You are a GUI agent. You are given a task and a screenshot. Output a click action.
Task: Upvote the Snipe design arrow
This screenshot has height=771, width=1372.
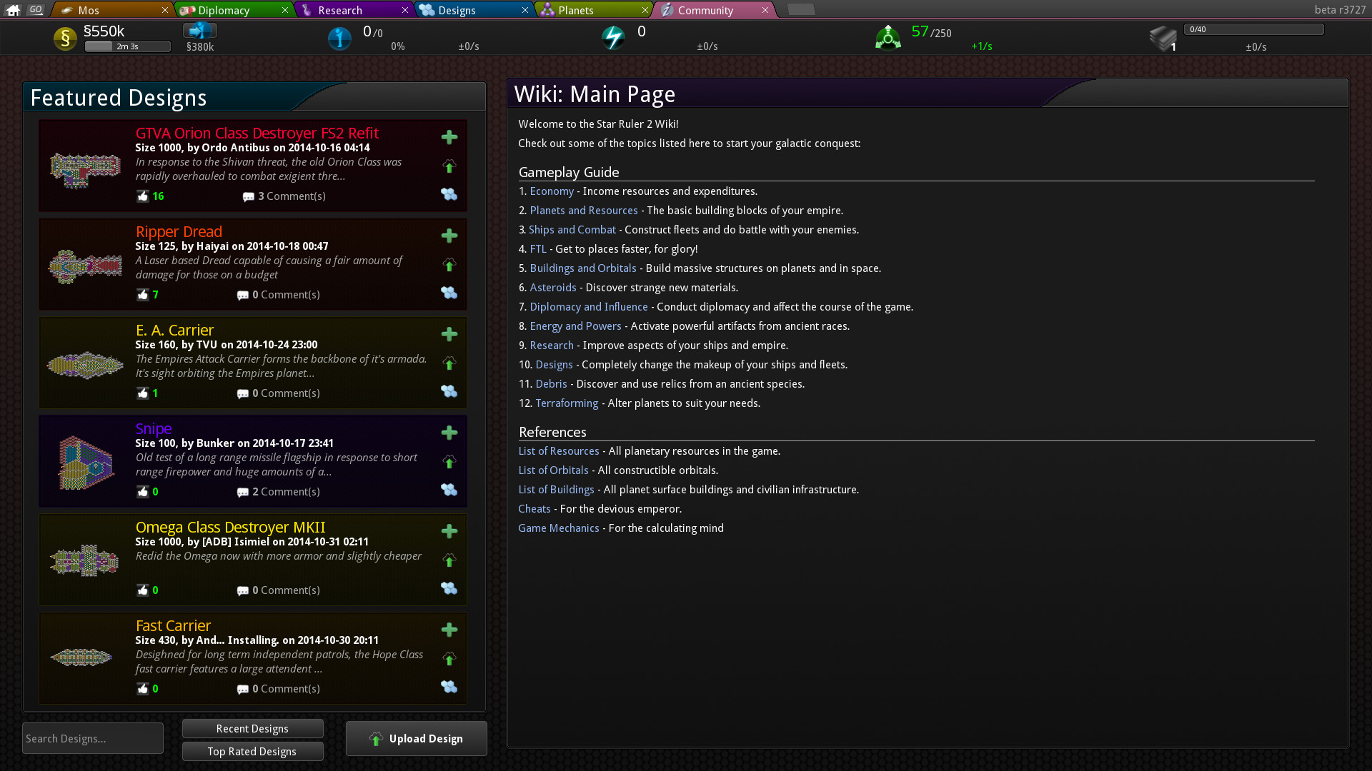[x=449, y=462]
